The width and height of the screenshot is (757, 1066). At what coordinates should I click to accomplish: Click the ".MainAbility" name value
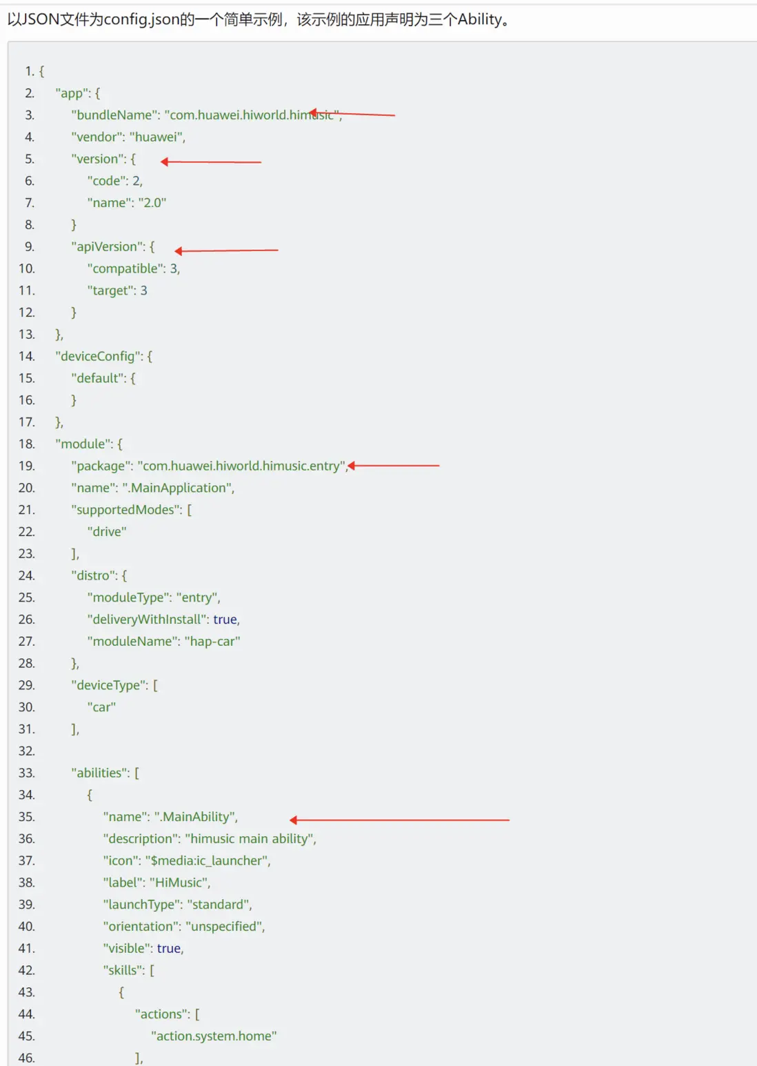196,817
